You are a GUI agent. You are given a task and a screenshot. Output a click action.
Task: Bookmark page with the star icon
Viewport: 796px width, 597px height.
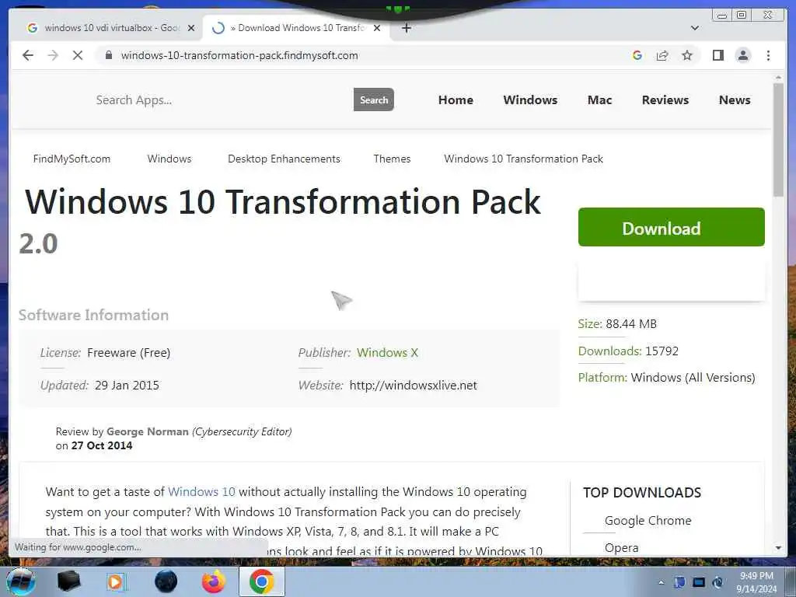[687, 55]
